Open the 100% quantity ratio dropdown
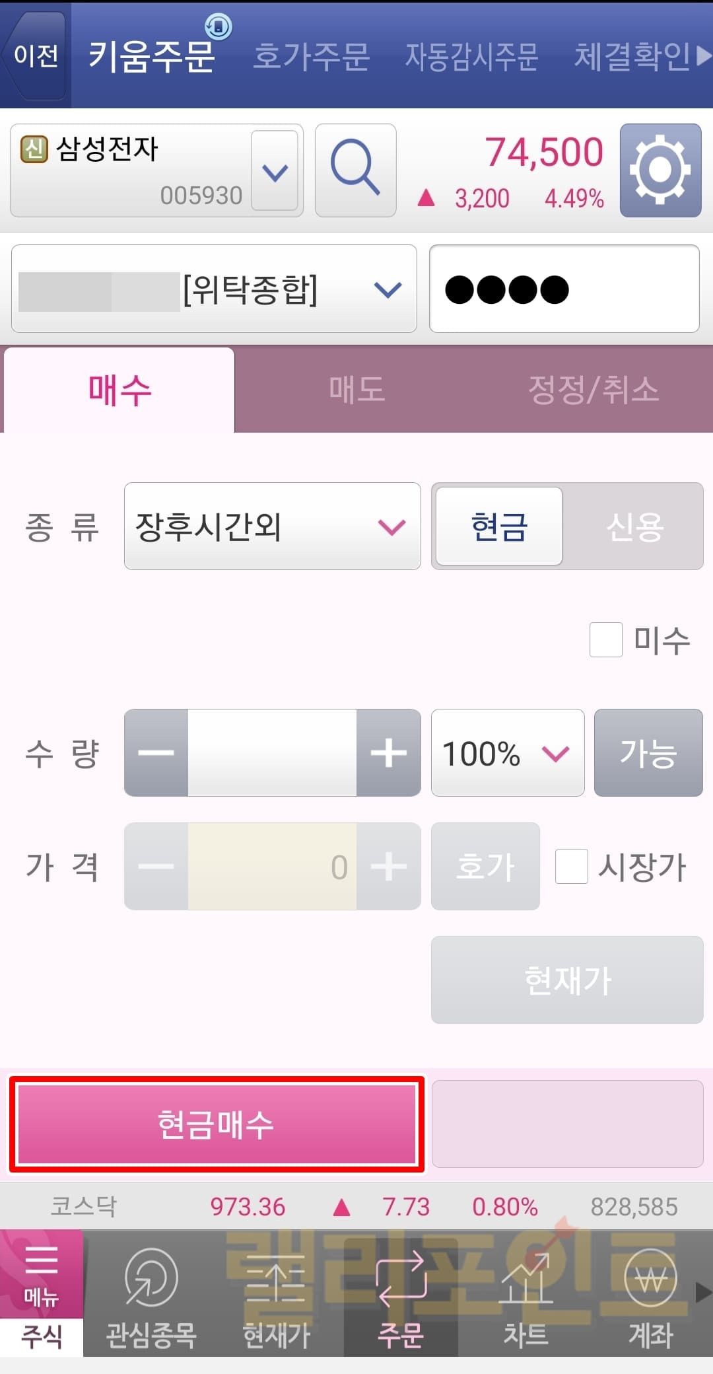 [507, 753]
